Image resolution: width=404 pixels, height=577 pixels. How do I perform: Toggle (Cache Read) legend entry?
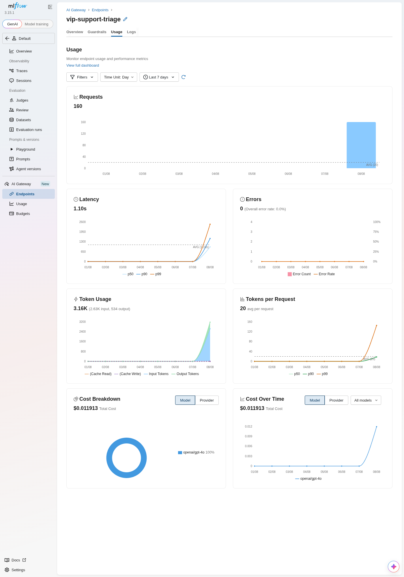click(98, 374)
